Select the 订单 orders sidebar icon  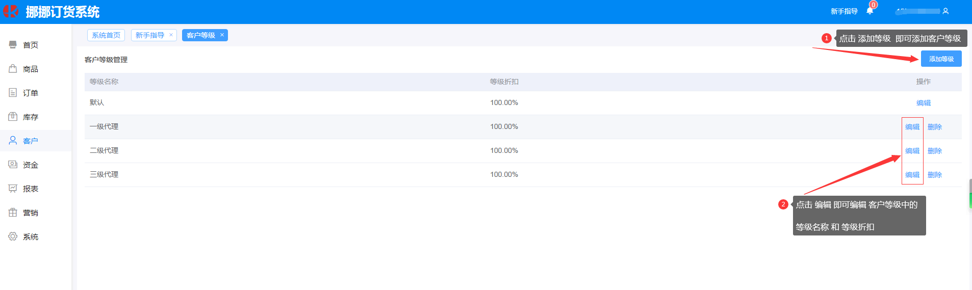point(13,93)
